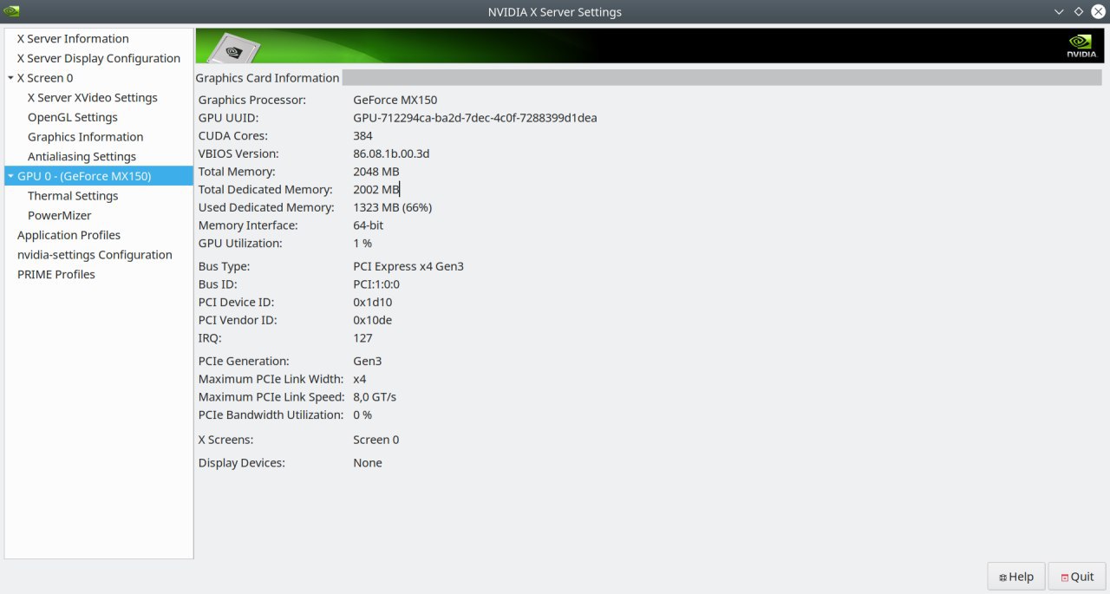Click Total Dedicated Memory value 2002 MB

(x=375, y=190)
